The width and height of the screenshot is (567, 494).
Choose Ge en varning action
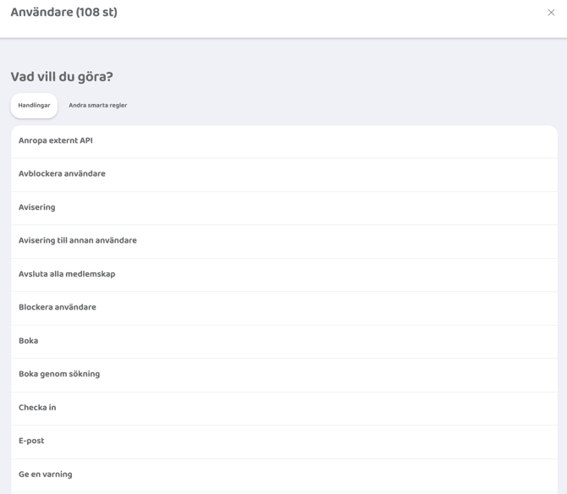(46, 475)
